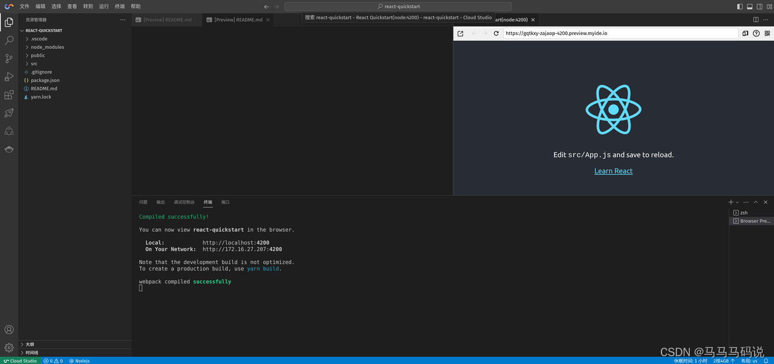The height and width of the screenshot is (364, 774).
Task: Open the Accounts icon in activity bar
Action: point(9,330)
